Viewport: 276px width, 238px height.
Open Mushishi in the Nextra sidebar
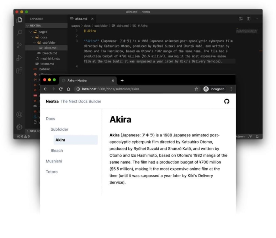click(x=54, y=161)
